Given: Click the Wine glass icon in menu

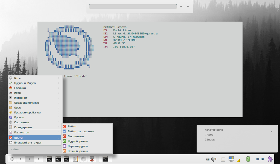Looking at the screenshot, I should [11, 78].
